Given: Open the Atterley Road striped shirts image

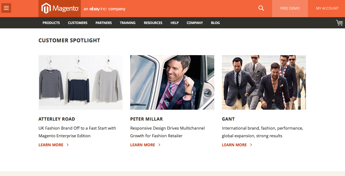Looking at the screenshot, I should pos(81,82).
